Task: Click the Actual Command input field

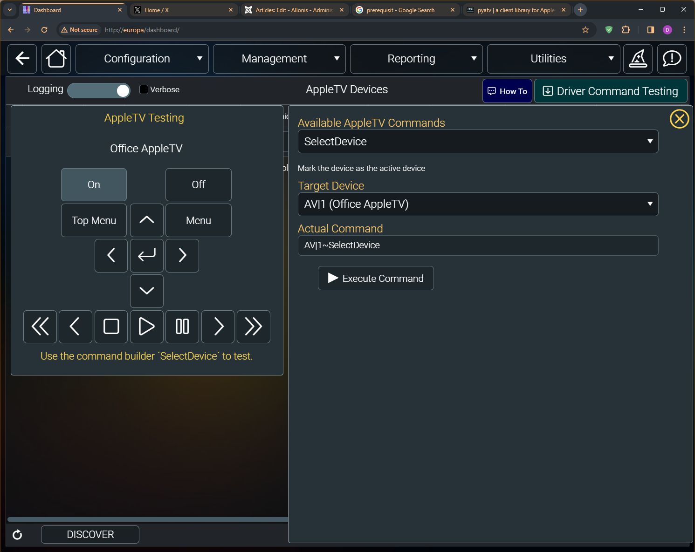Action: click(x=478, y=245)
